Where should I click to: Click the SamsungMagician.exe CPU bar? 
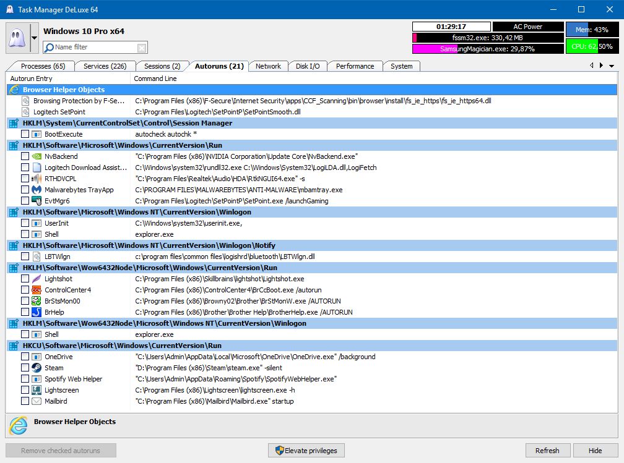pos(488,49)
